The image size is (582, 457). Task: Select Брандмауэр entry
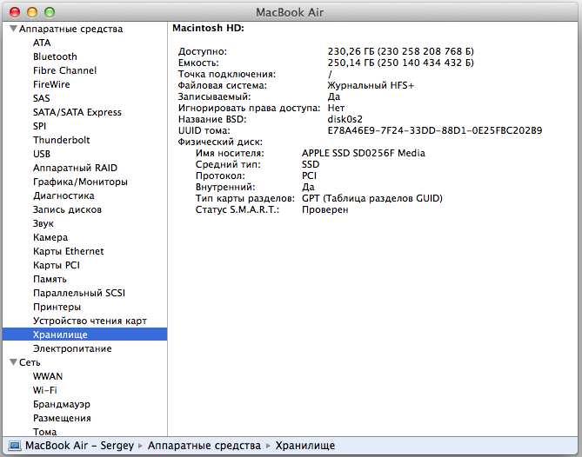(62, 404)
